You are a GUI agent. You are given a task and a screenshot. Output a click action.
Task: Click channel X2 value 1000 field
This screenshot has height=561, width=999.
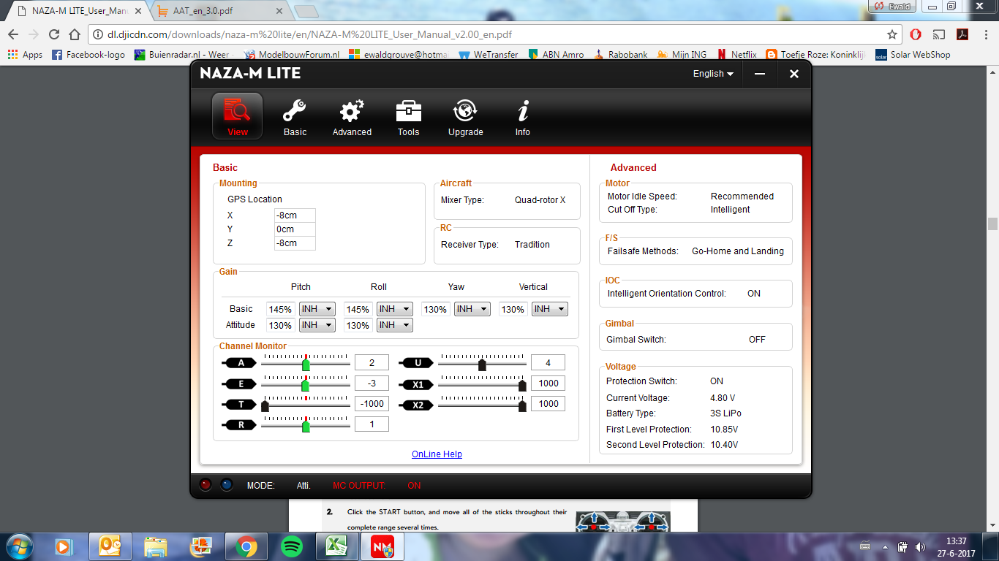548,403
